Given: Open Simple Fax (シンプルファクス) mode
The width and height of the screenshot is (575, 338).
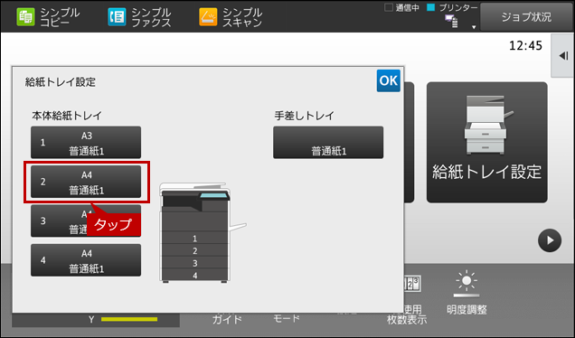Looking at the screenshot, I should pyautogui.click(x=139, y=17).
